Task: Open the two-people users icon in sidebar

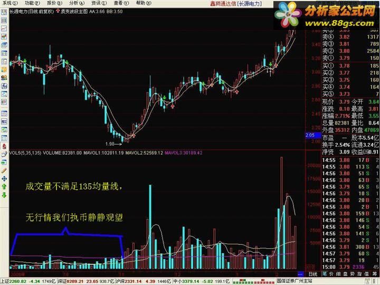Action: pos(4,78)
